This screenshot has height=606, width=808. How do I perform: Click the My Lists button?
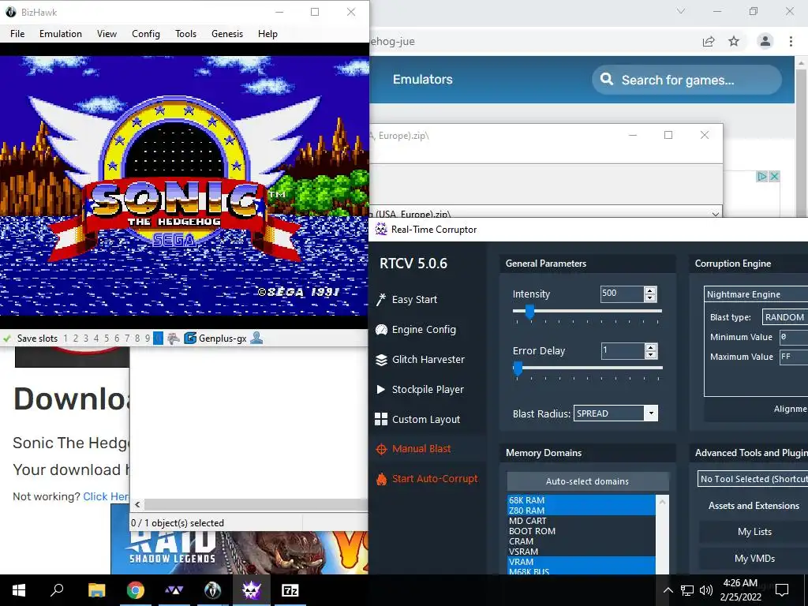coord(754,532)
